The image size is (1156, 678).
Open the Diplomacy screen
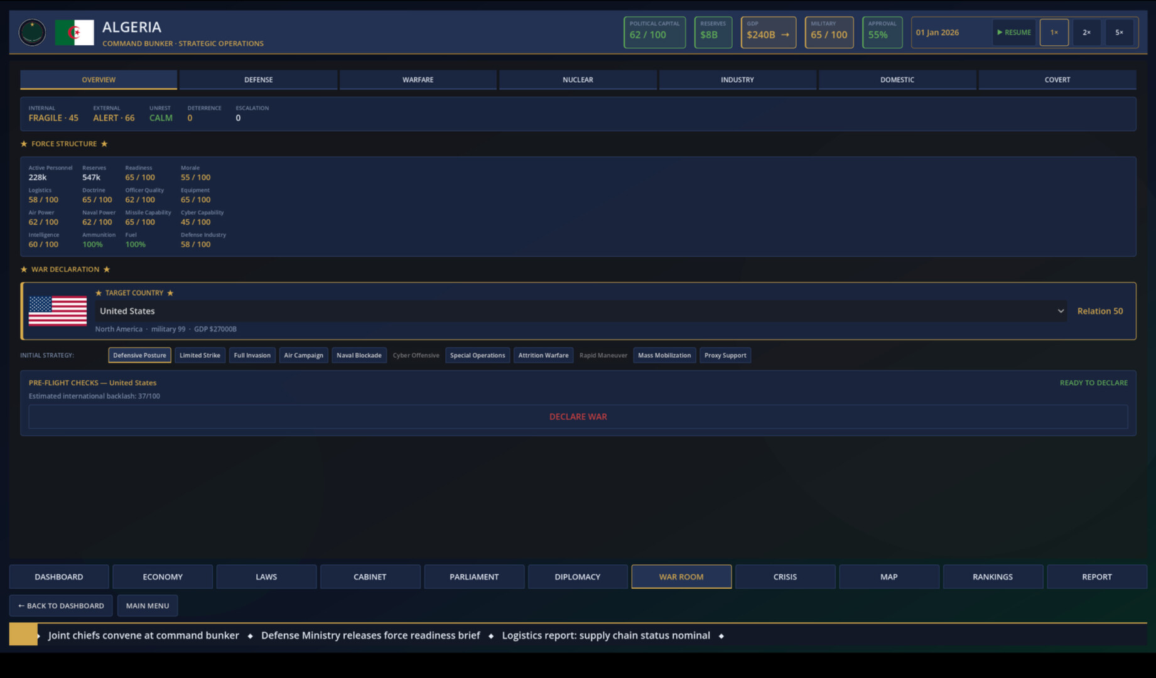coord(578,576)
